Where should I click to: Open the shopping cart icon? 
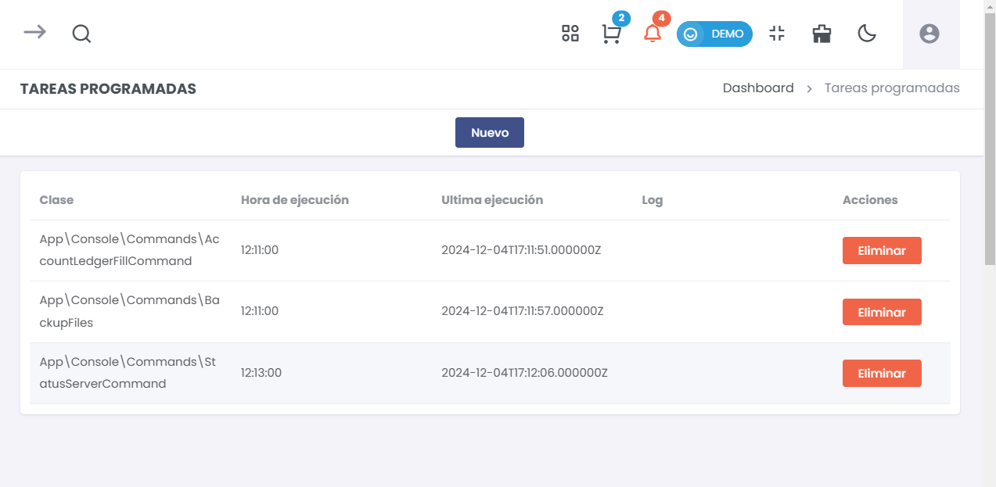point(611,34)
